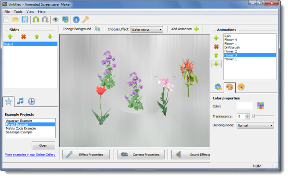The width and height of the screenshot is (288, 178).
Task: Click the Camera Properties button
Action: tap(141, 154)
